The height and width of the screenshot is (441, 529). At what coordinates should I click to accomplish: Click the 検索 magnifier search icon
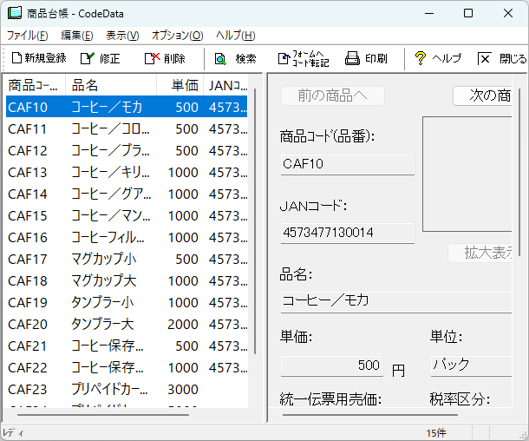[x=220, y=59]
